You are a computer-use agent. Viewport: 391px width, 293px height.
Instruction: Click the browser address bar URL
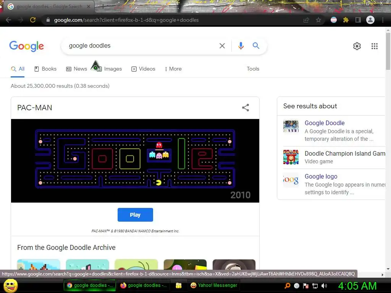[126, 20]
